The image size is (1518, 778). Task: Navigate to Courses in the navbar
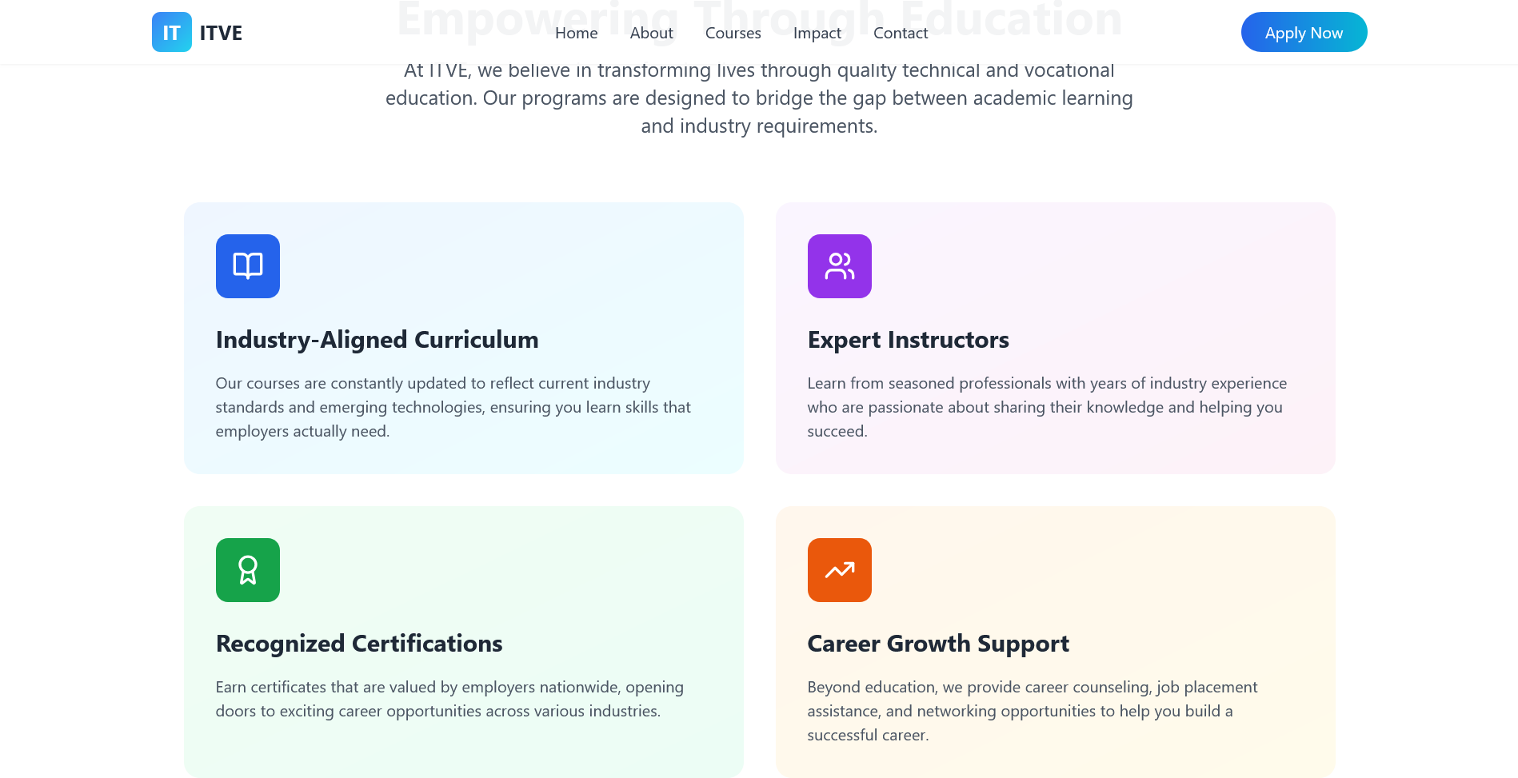coord(733,33)
